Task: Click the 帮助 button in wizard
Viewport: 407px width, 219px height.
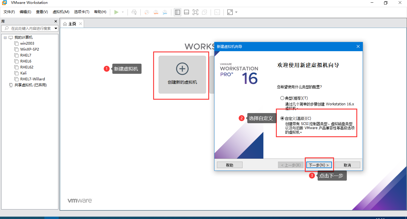Action: pos(229,165)
